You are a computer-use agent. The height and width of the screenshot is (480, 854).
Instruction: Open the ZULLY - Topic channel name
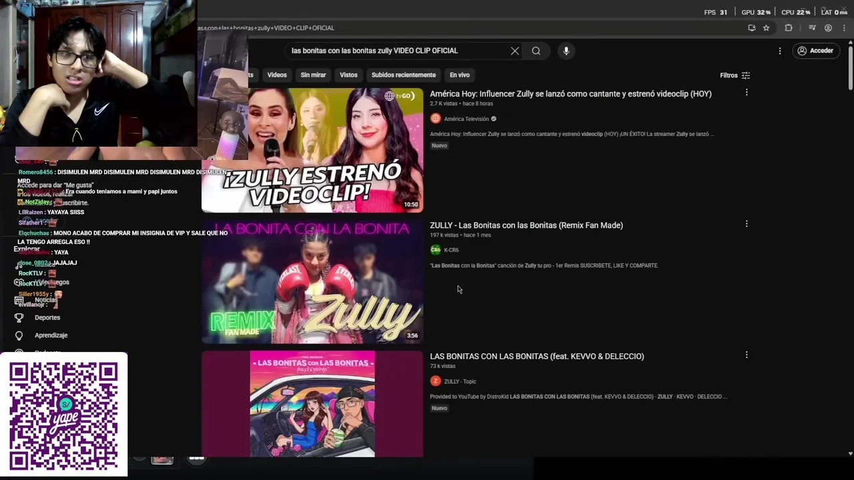pyautogui.click(x=460, y=381)
